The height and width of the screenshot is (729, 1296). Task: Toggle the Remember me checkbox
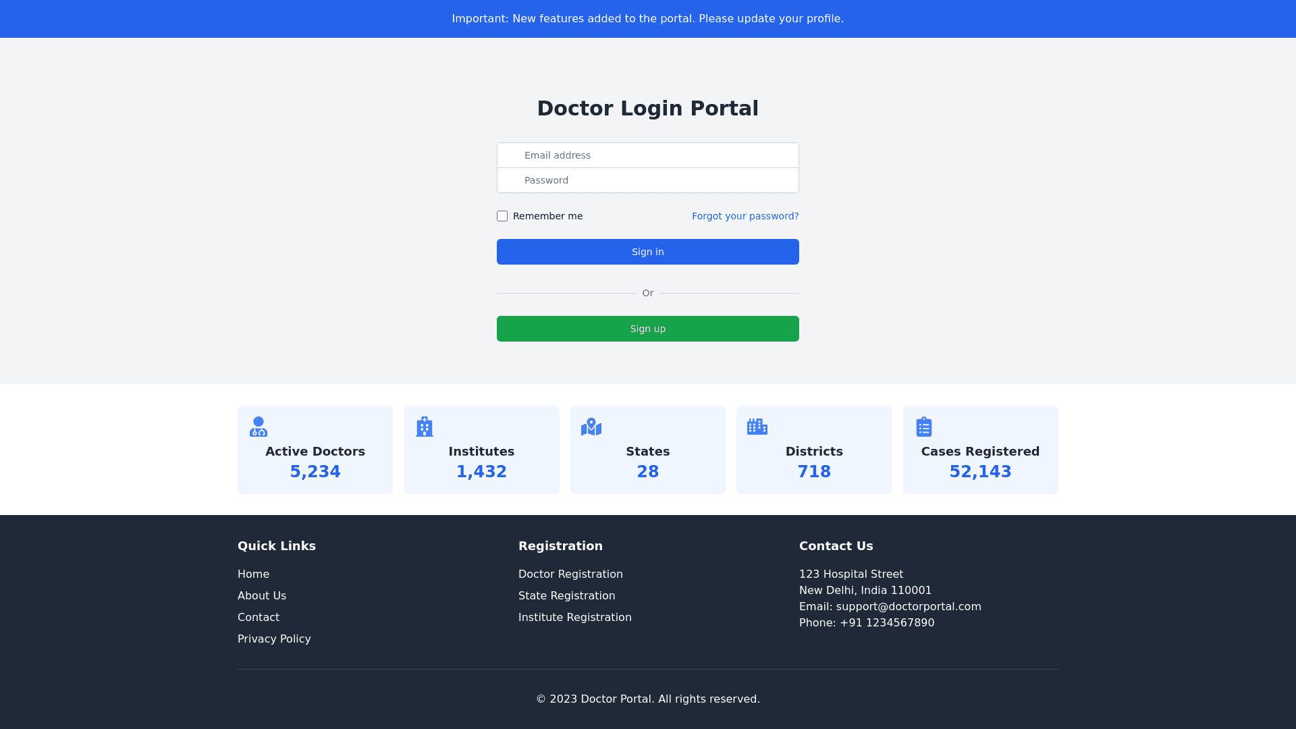pyautogui.click(x=502, y=216)
